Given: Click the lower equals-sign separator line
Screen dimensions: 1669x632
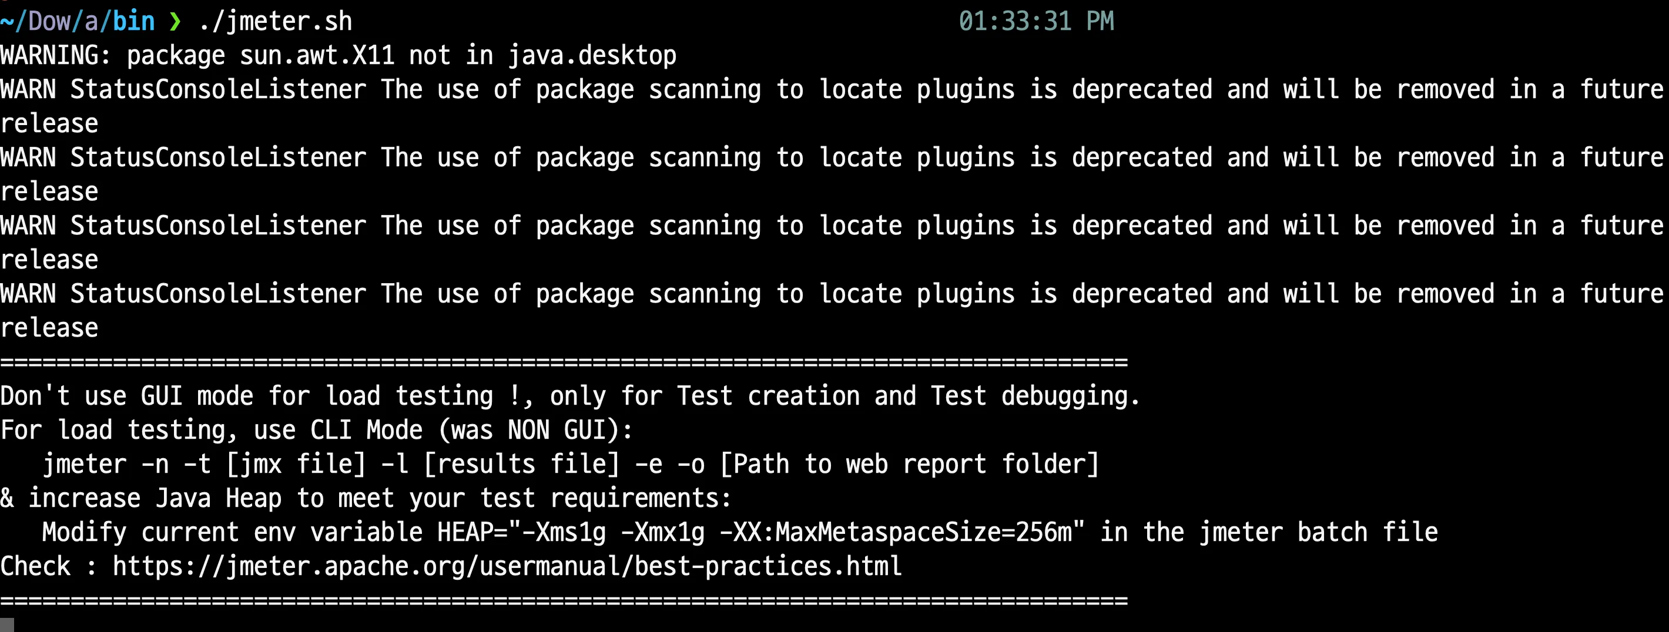Looking at the screenshot, I should (x=564, y=601).
